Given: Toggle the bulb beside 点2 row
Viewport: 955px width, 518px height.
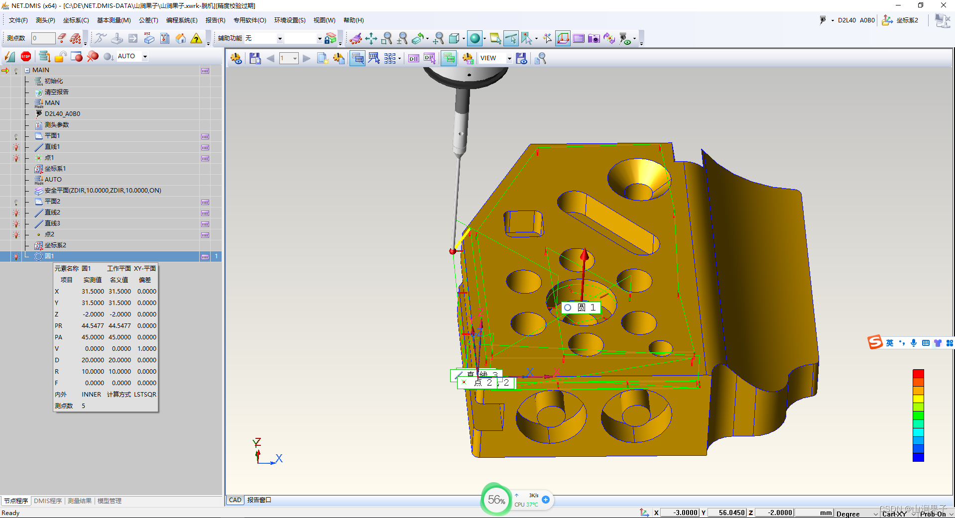Looking at the screenshot, I should [16, 234].
